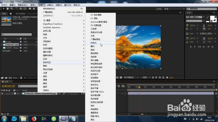Apply Small Caps Tt text style
Viewport: 218px width, 122px height.
pos(204,47)
